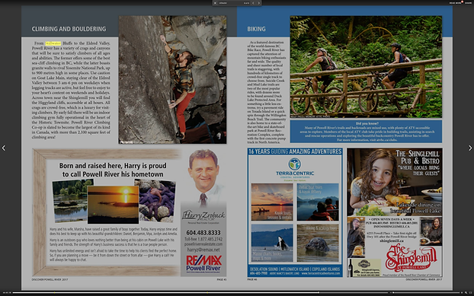474x296 pixels.
Task: Toggle fullscreen with the bottom-right icon
Action: click(470, 292)
